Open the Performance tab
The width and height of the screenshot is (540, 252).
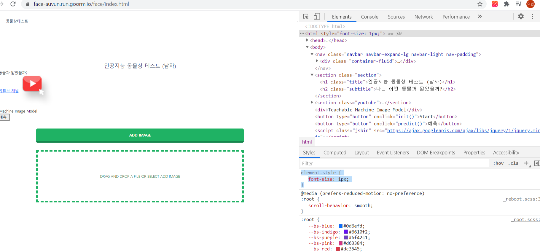click(456, 17)
